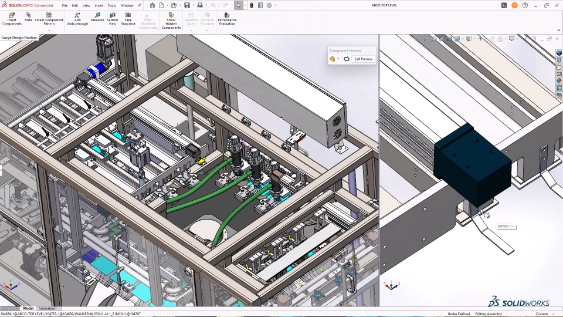Run Performance Evaluation
Image resolution: width=563 pixels, height=317 pixels.
pyautogui.click(x=227, y=18)
